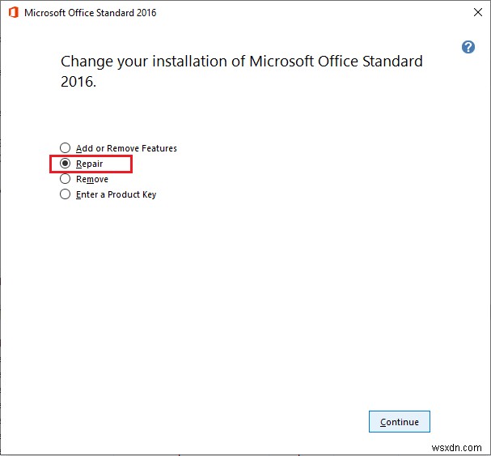Click the 'Microsoft Office Standard 2016' title text
Screen dimensions: 491x456
[x=90, y=13]
